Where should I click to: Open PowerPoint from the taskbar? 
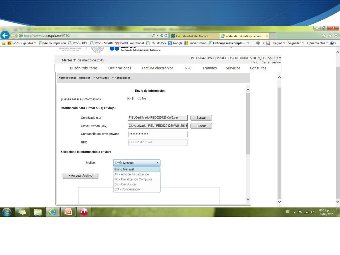click(x=68, y=212)
